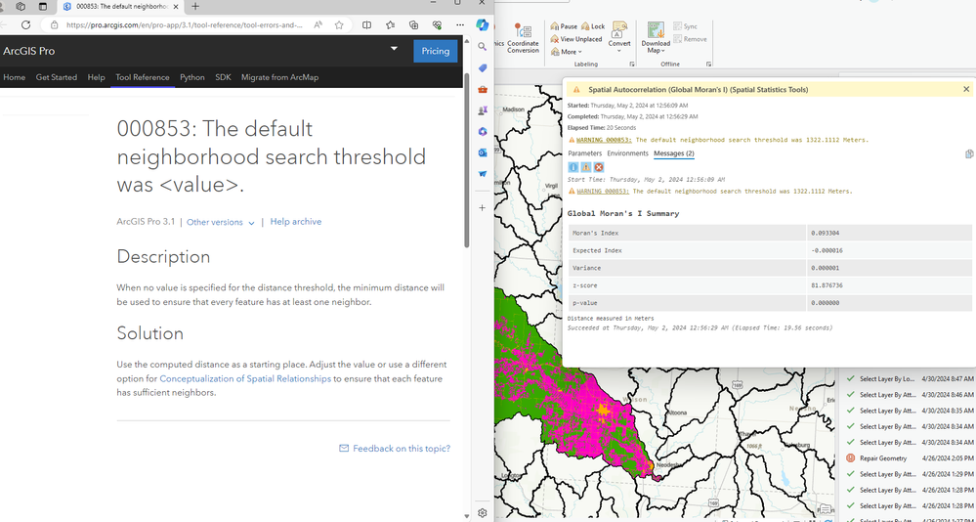Click WARNING 000853 link in messages list
Viewport: 976px width, 522px height.
(603, 192)
